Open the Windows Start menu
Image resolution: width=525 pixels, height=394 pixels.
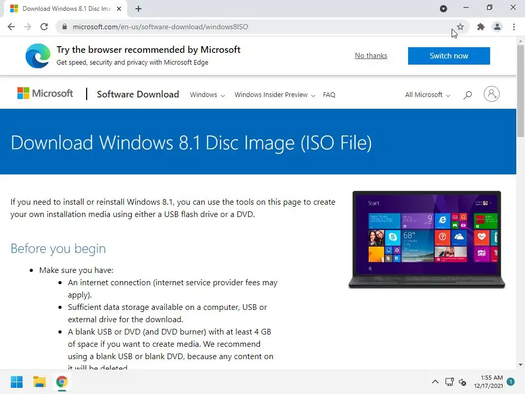(x=16, y=382)
